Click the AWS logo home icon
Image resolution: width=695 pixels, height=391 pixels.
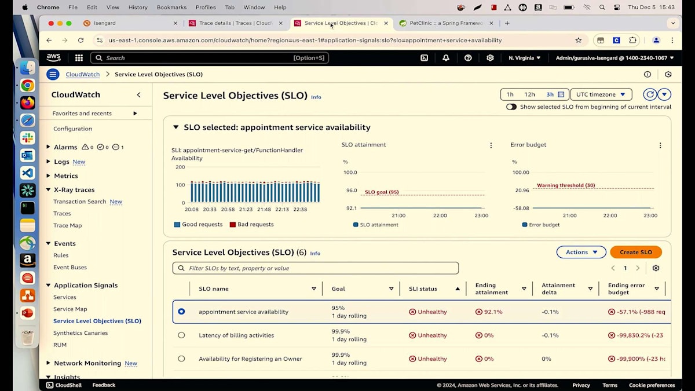54,58
